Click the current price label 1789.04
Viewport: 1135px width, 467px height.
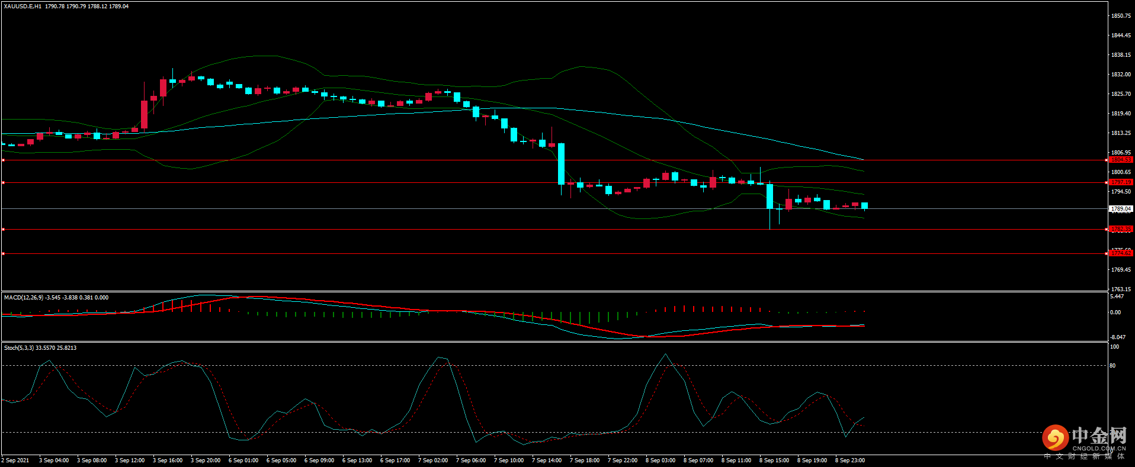point(1120,209)
